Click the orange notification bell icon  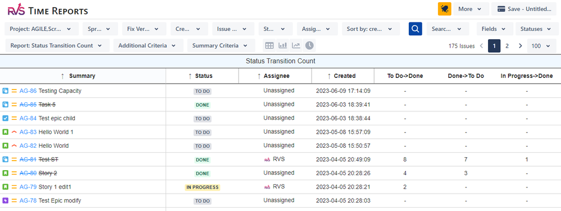(x=444, y=9)
